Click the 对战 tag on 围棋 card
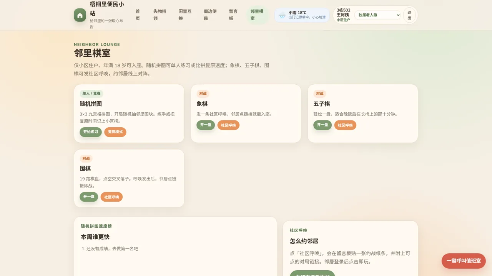This screenshot has width=492, height=276. 86,158
